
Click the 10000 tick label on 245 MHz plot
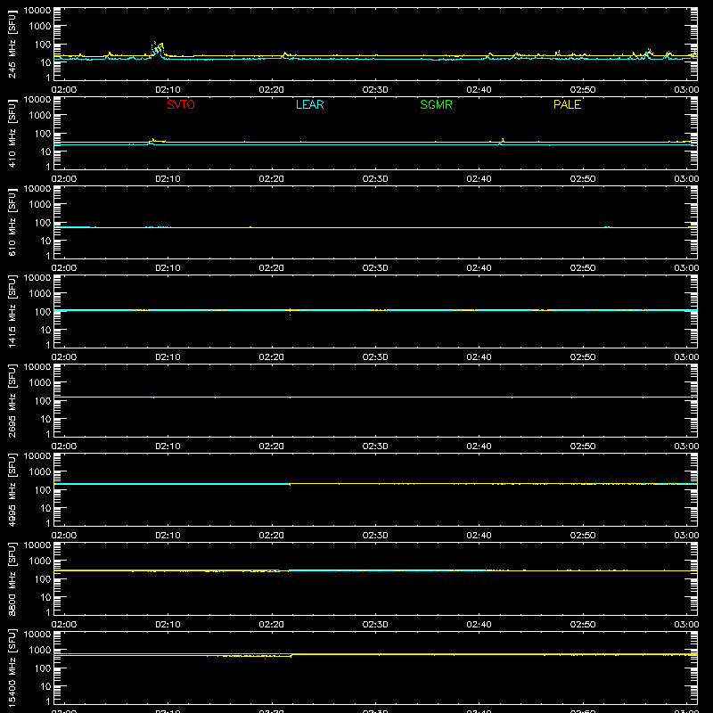coord(37,11)
